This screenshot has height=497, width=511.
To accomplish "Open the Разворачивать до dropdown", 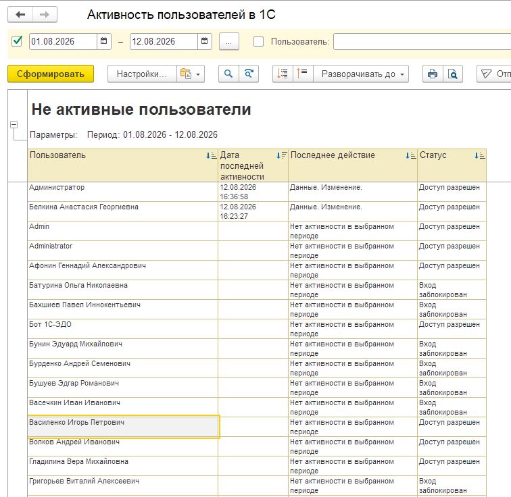I will click(x=361, y=74).
